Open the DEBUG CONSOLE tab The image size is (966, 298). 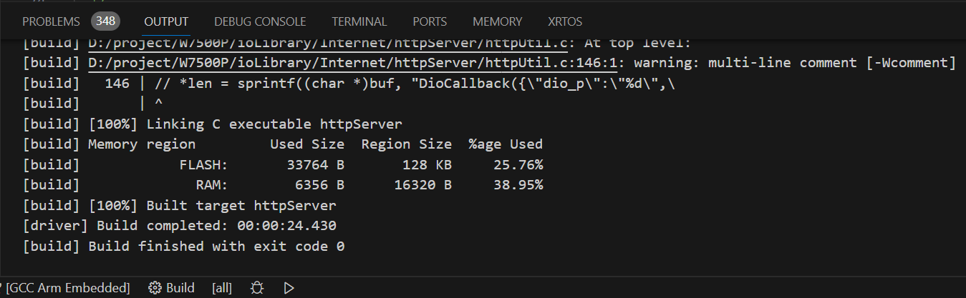tap(260, 21)
